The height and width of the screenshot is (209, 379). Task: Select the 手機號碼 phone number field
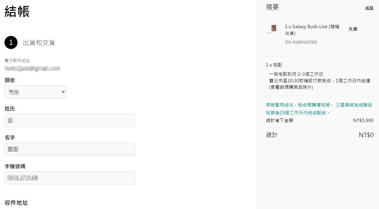click(x=70, y=178)
